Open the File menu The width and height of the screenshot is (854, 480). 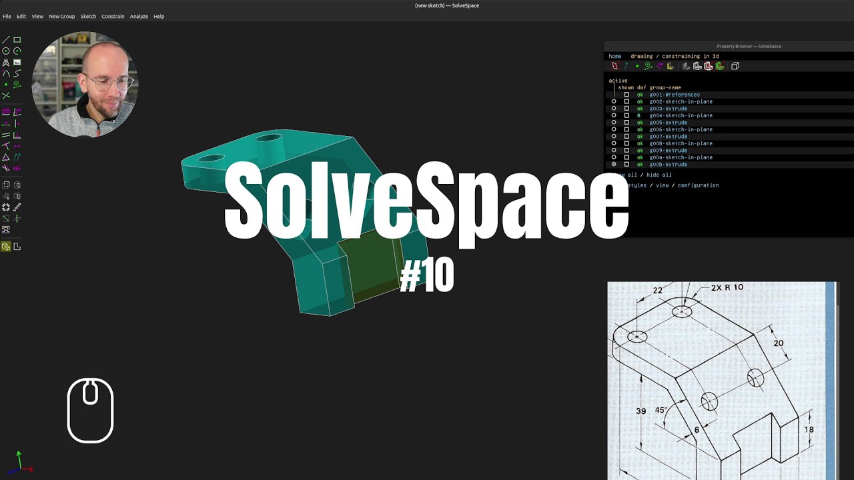click(7, 16)
